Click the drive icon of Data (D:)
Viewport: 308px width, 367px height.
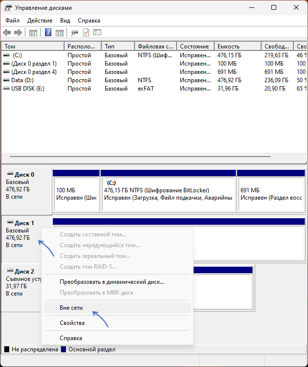pos(6,80)
